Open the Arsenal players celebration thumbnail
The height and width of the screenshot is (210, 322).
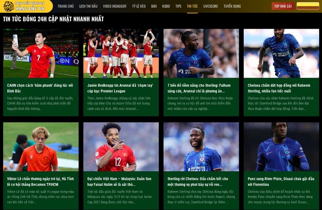(121, 53)
